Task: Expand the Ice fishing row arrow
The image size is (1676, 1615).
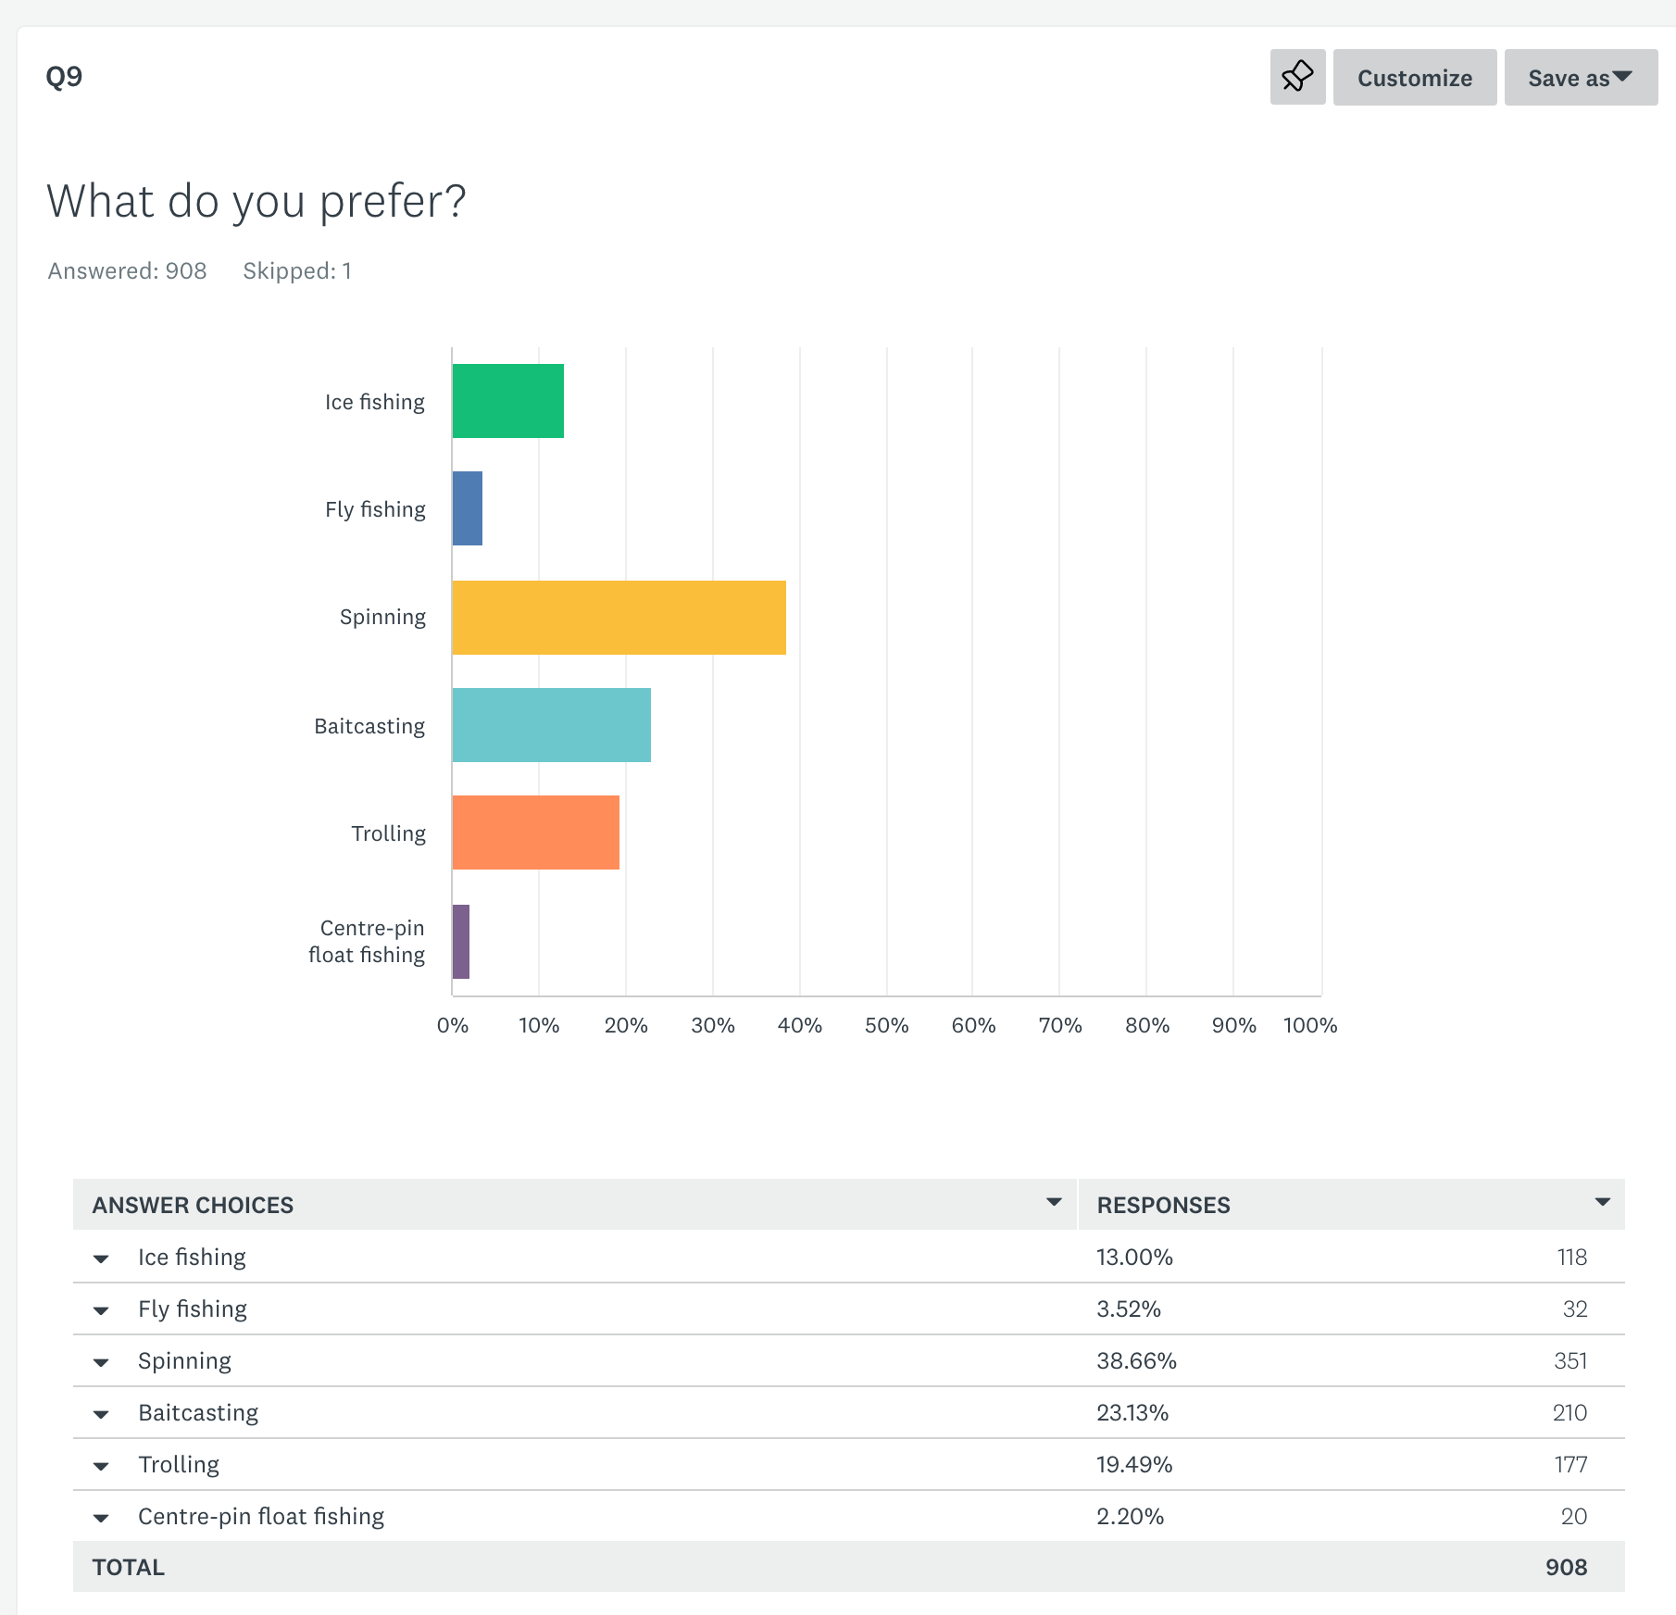Action: click(102, 1258)
